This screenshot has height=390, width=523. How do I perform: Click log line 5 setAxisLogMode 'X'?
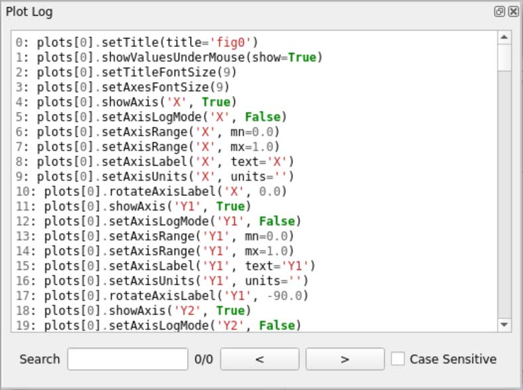(151, 117)
